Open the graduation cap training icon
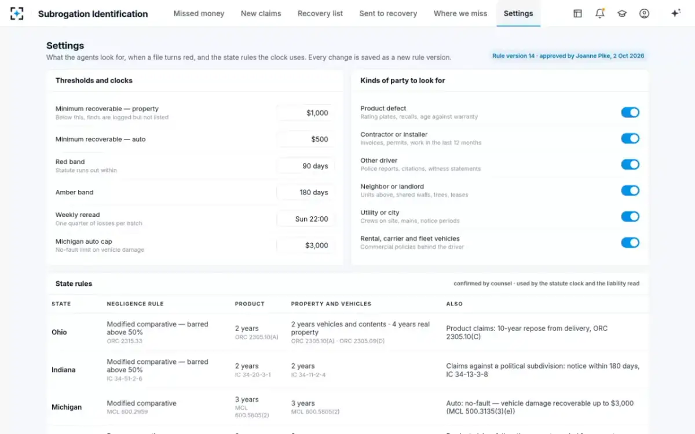The image size is (695, 434). 622,13
